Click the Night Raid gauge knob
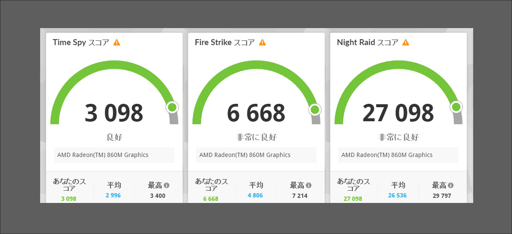Image resolution: width=512 pixels, height=234 pixels. pos(456,107)
